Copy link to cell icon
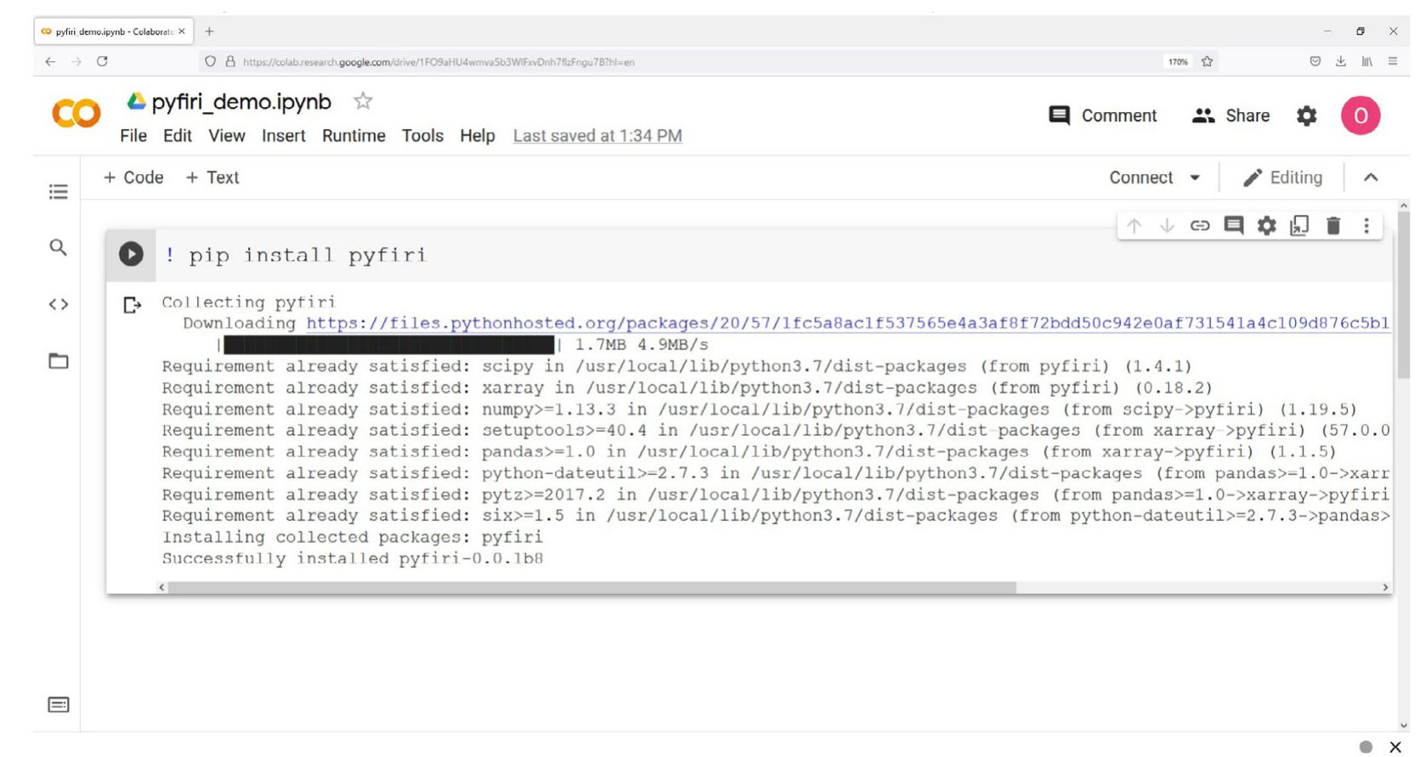Screen dimensions: 1420x757 click(1200, 226)
